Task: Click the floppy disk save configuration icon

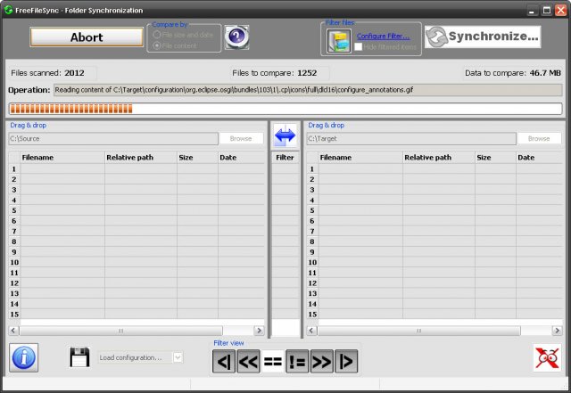Action: pos(79,357)
